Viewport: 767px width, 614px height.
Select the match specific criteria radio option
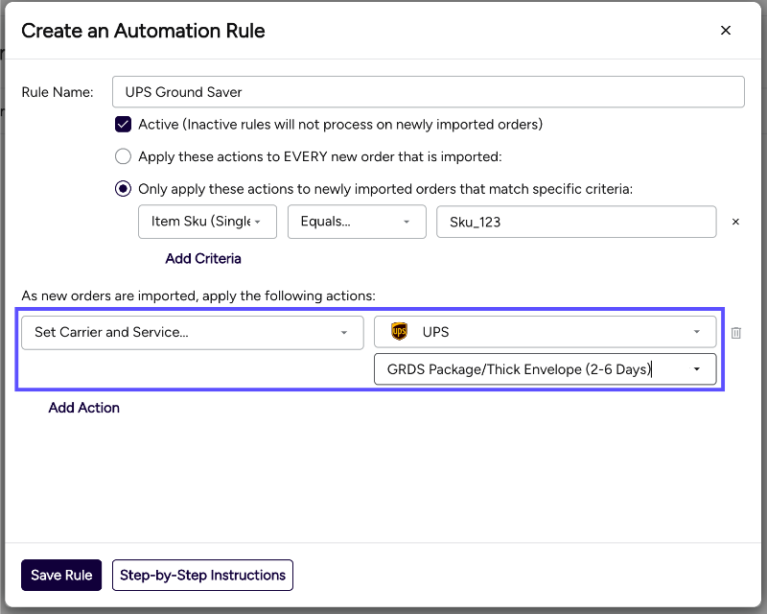pos(123,189)
